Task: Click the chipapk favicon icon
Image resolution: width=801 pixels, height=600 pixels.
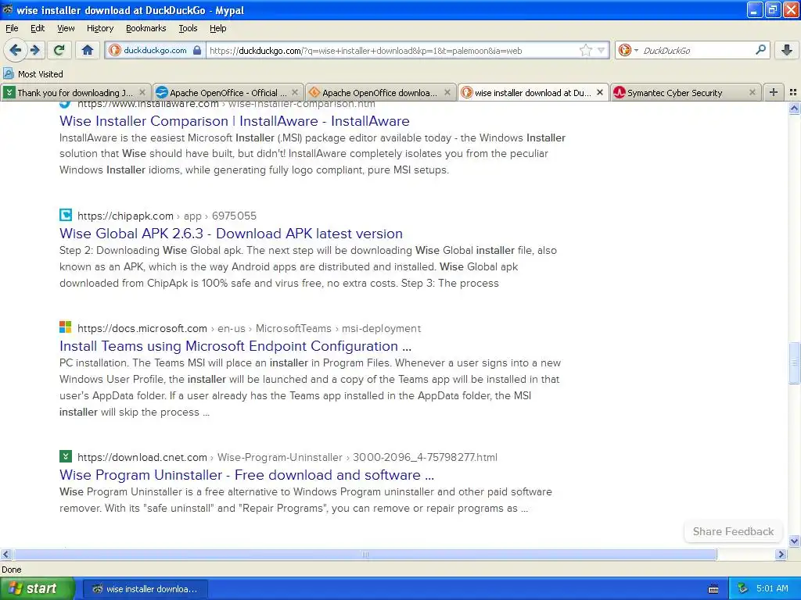Action: [x=66, y=215]
